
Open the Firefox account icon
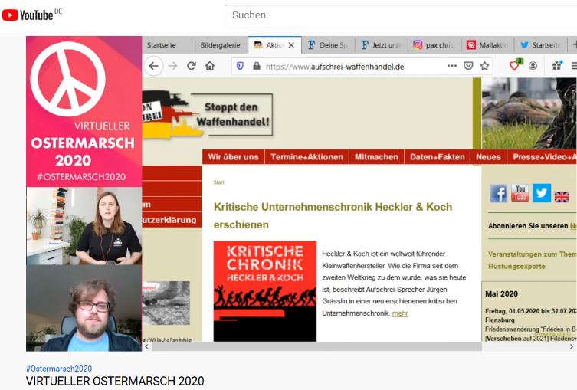coord(533,66)
